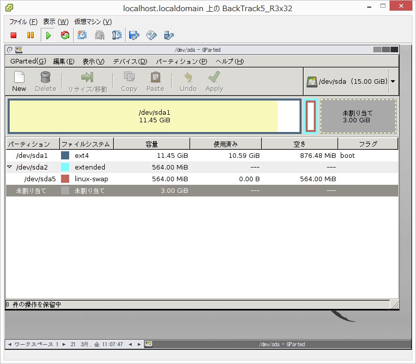The height and width of the screenshot is (364, 416).
Task: Sort by 容量 column header
Action: pos(152,144)
